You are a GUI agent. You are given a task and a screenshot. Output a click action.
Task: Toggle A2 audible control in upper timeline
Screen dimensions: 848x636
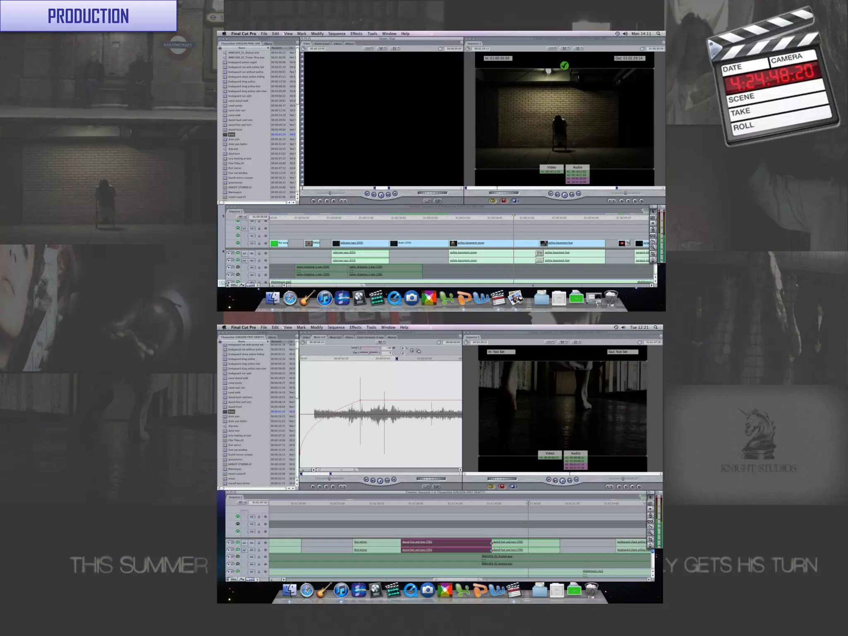click(238, 260)
